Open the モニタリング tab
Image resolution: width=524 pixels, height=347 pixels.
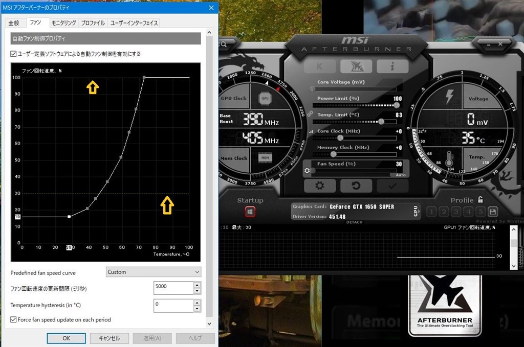64,23
